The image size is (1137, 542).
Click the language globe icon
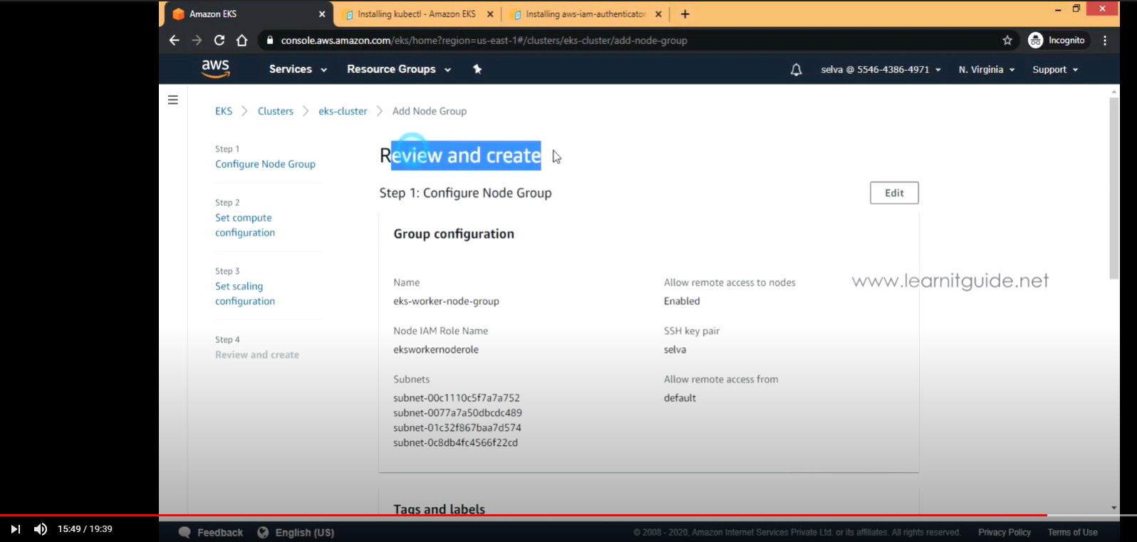[x=263, y=533]
